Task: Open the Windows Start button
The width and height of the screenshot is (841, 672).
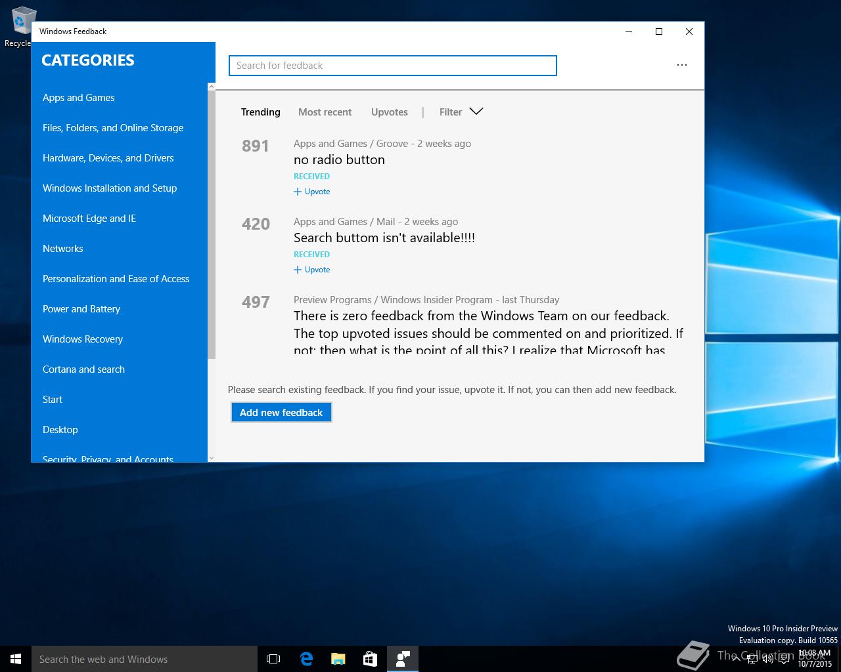Action: [x=16, y=659]
